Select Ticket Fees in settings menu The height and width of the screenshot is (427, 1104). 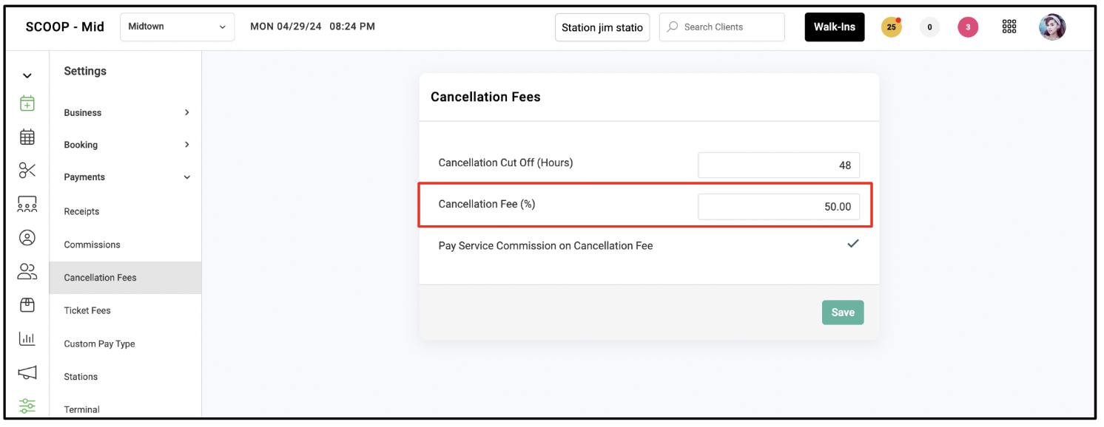coord(87,311)
